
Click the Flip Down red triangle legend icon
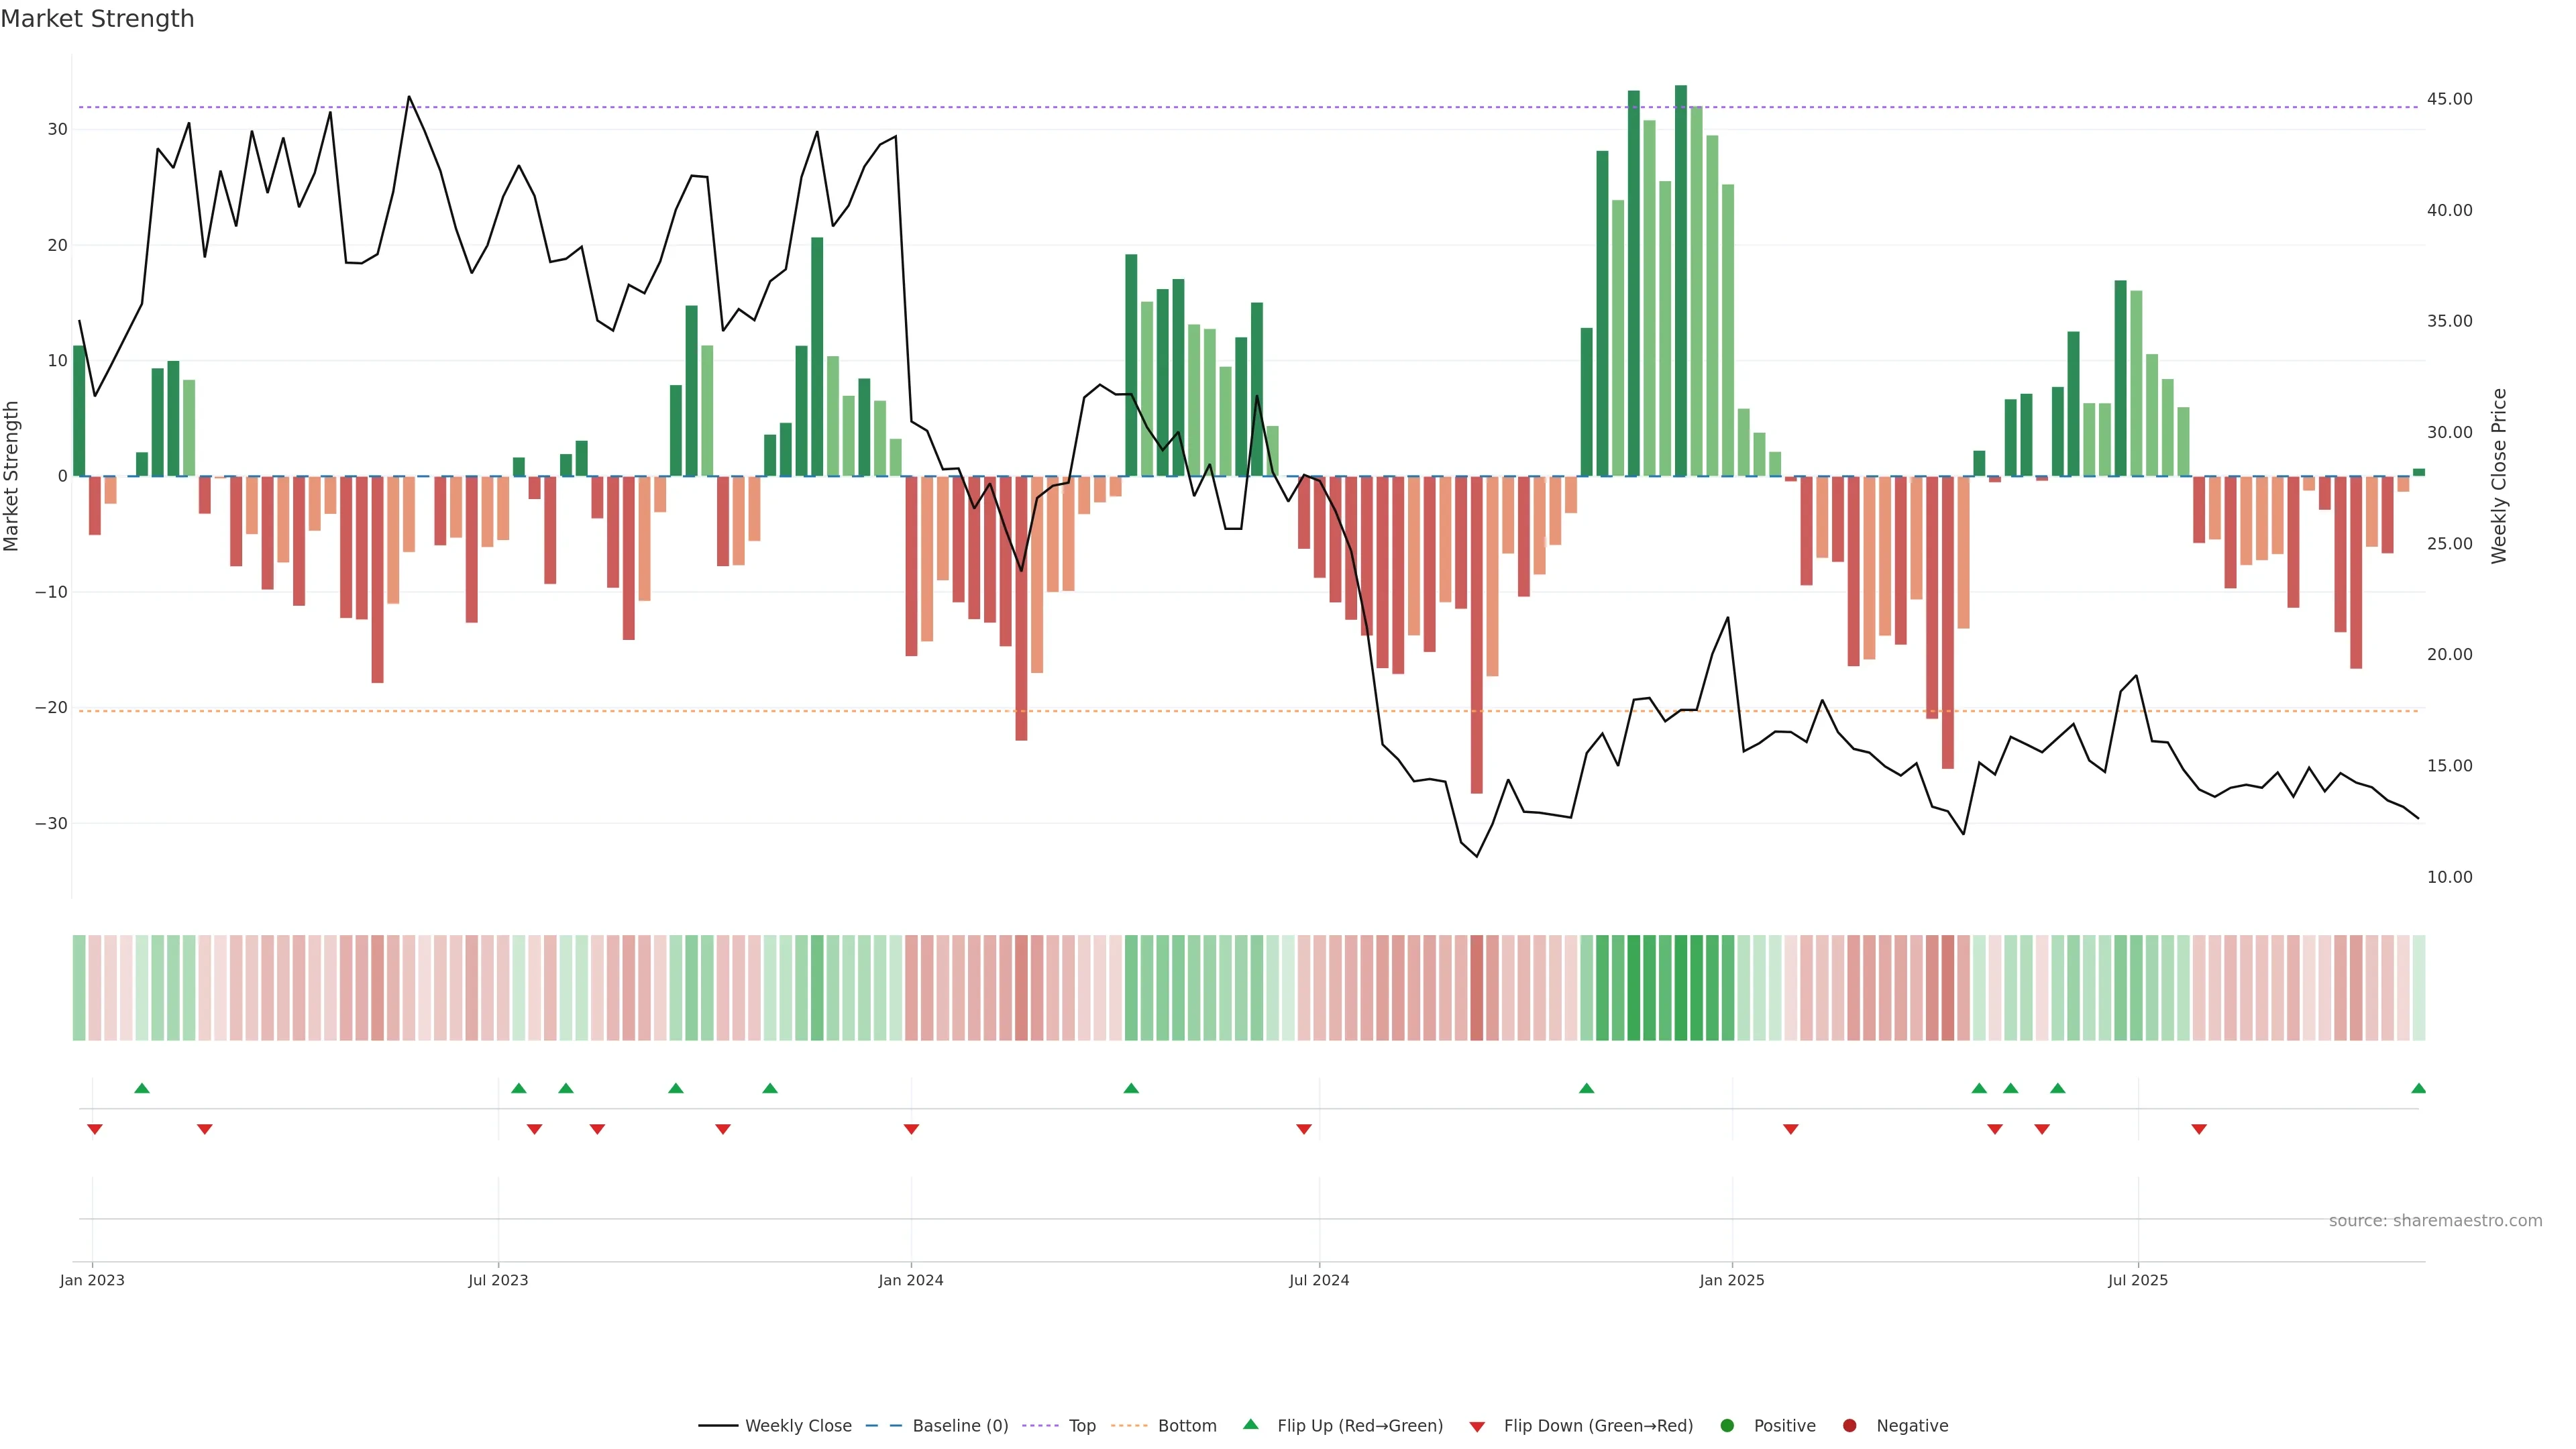tap(1477, 1427)
